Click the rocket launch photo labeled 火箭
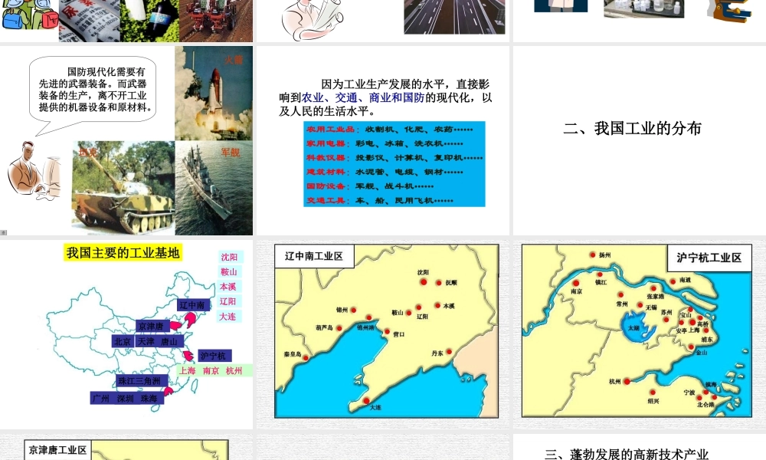The height and width of the screenshot is (460, 766). pyautogui.click(x=214, y=94)
